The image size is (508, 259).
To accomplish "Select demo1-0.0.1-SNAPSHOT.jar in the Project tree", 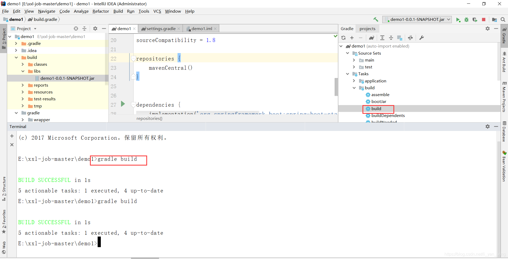I will (67, 78).
